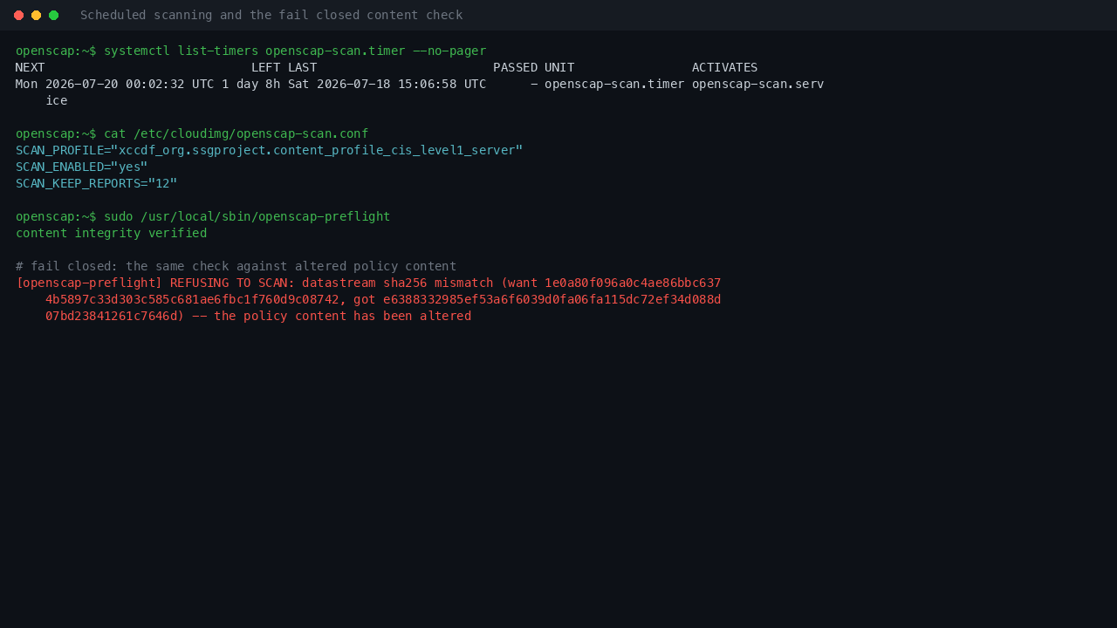Click the yellow minimize window dot
Image resolution: width=1117 pixels, height=628 pixels.
[36, 15]
